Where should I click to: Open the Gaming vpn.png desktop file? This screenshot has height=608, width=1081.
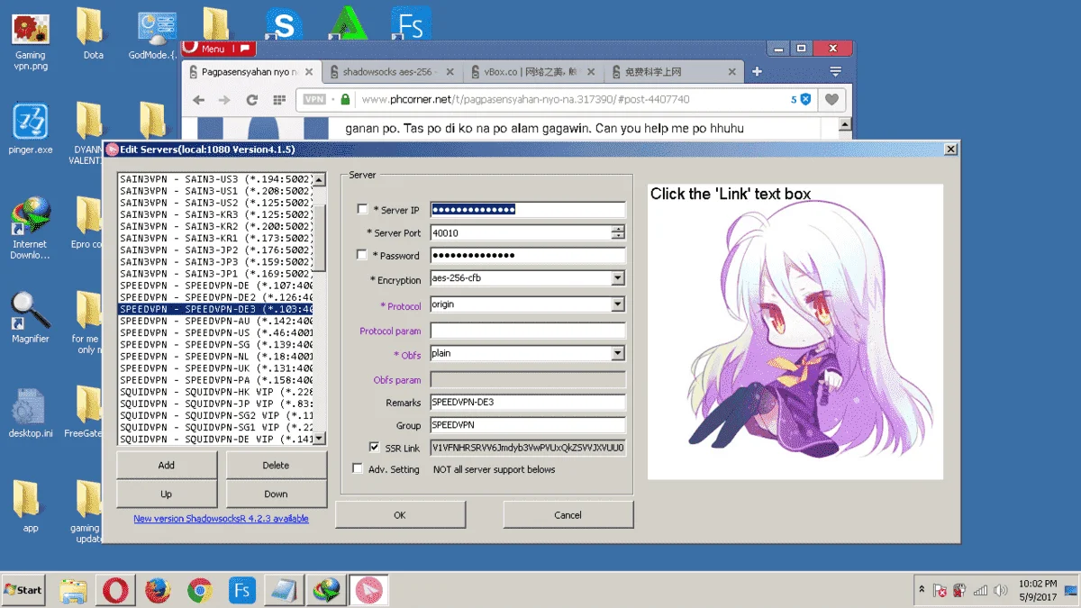[x=31, y=41]
